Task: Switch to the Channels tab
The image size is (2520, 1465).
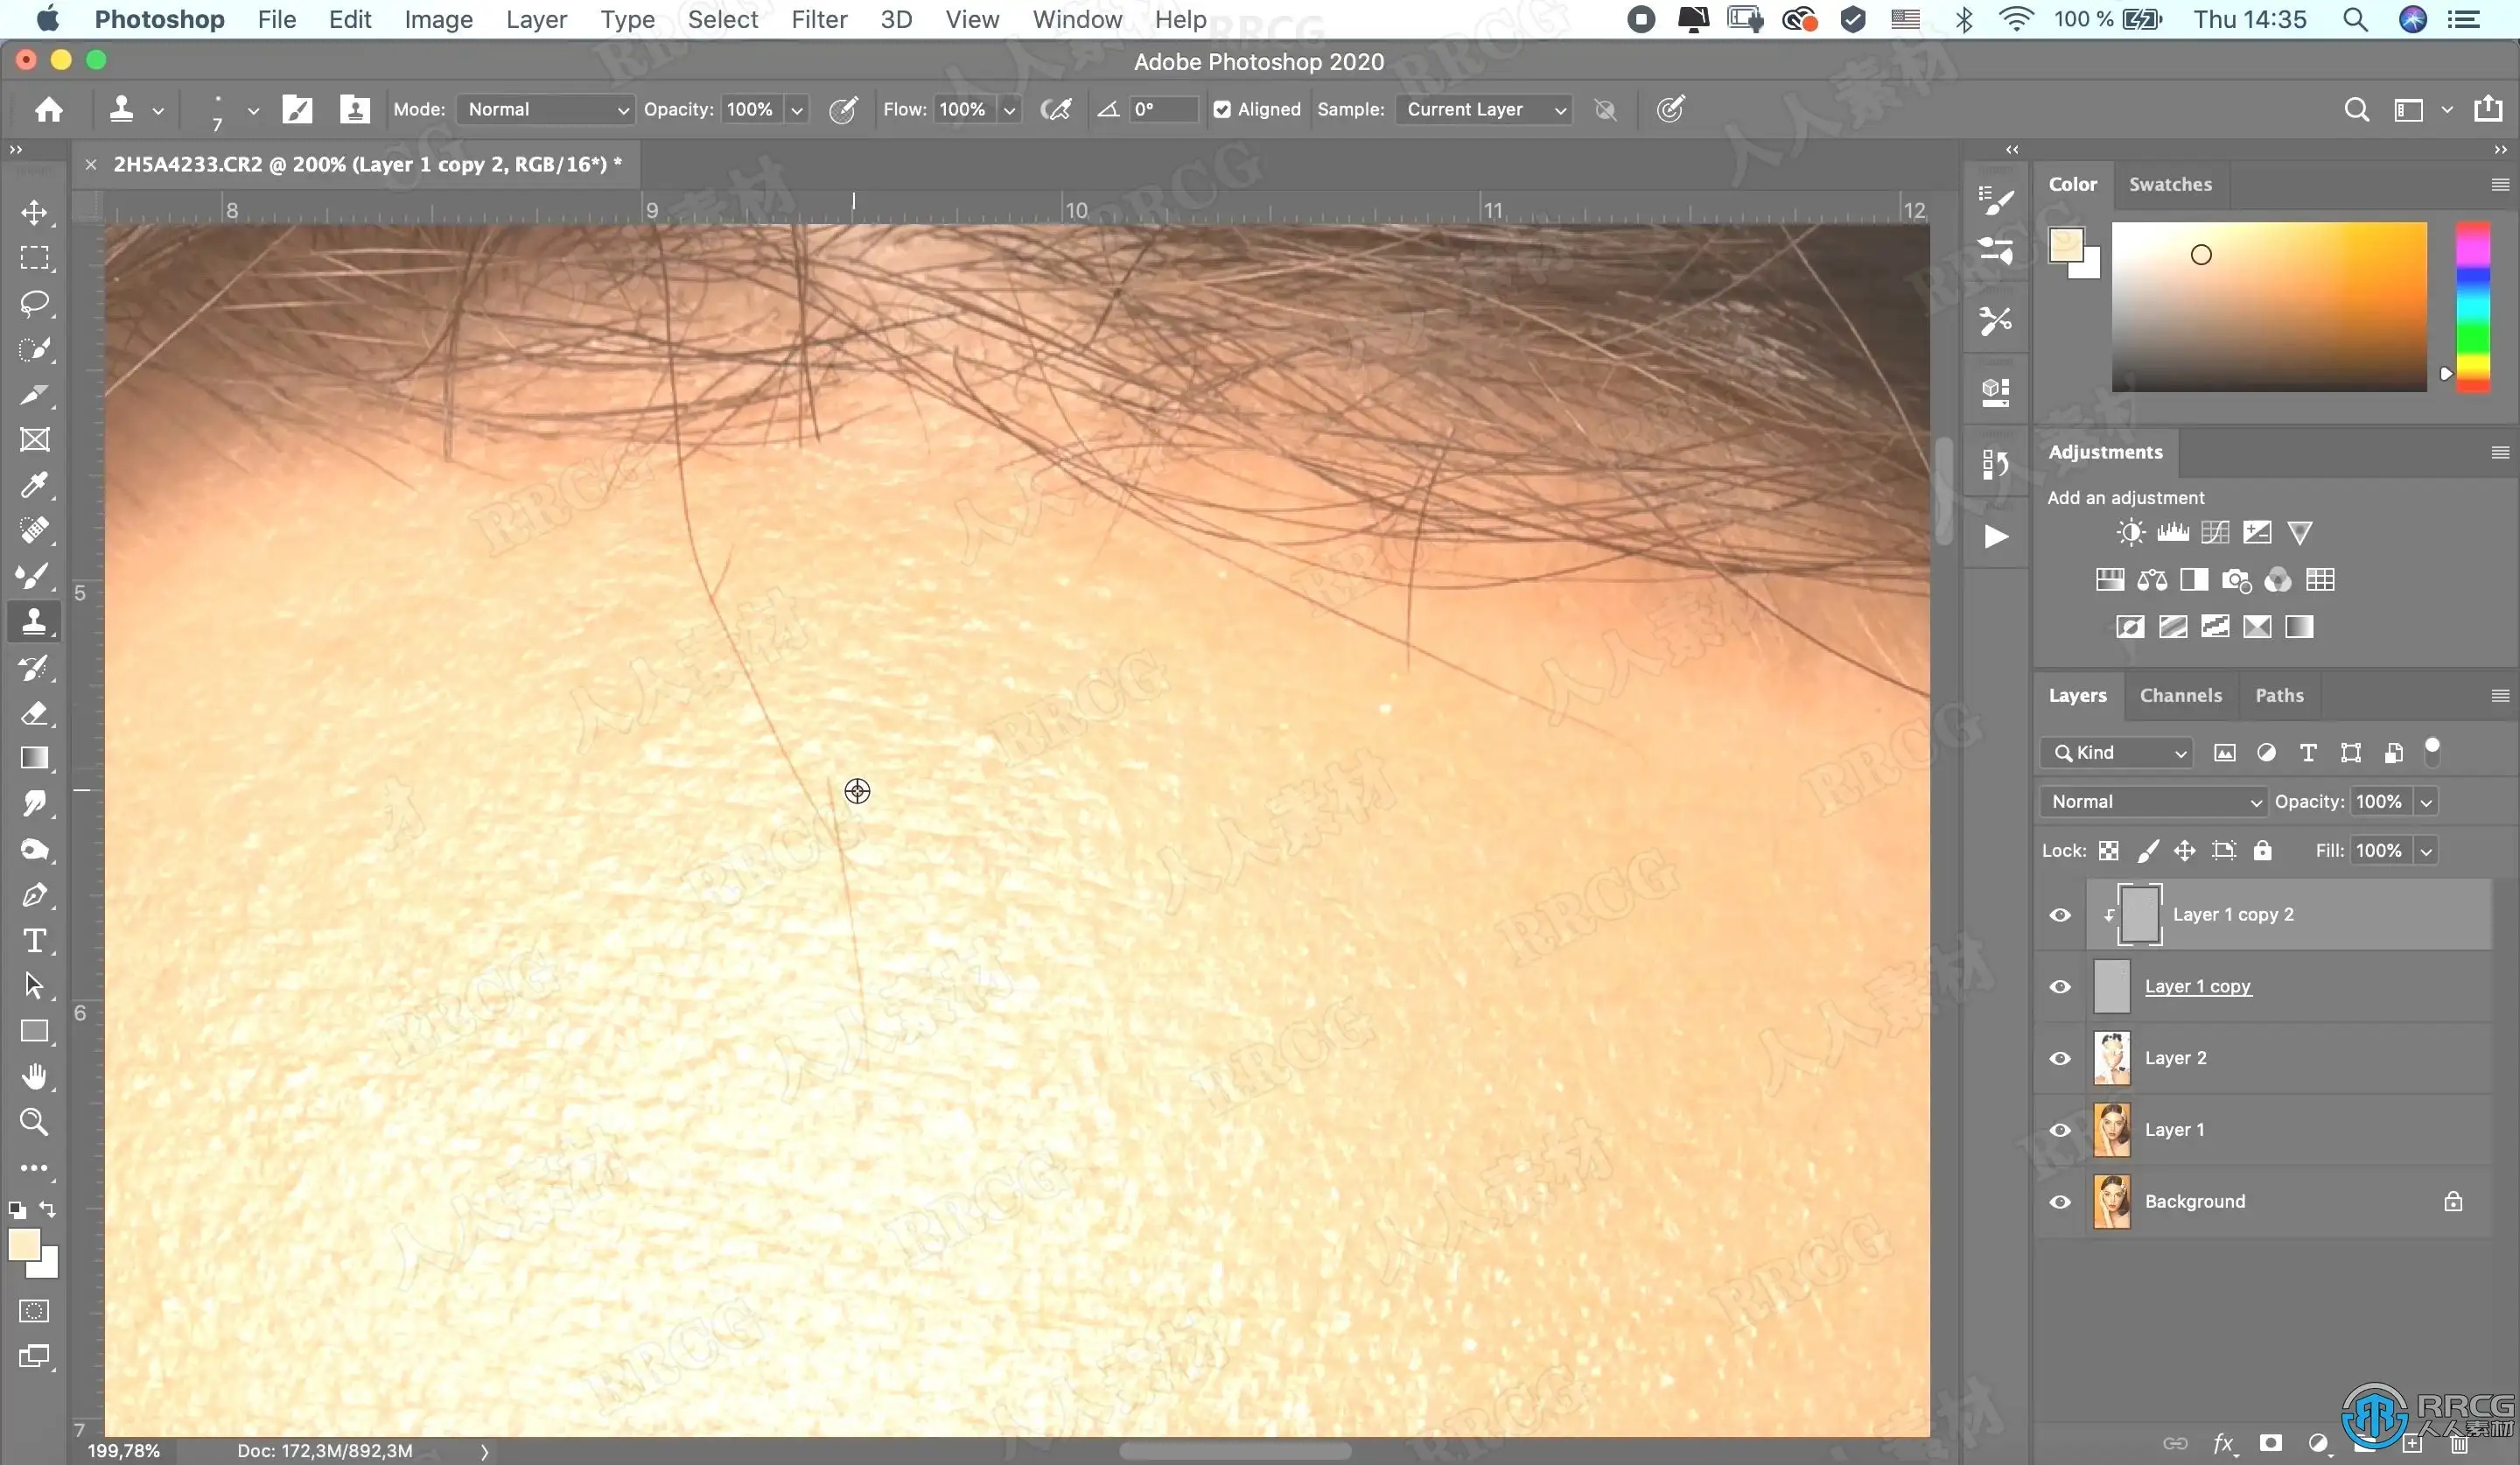Action: tap(2180, 695)
